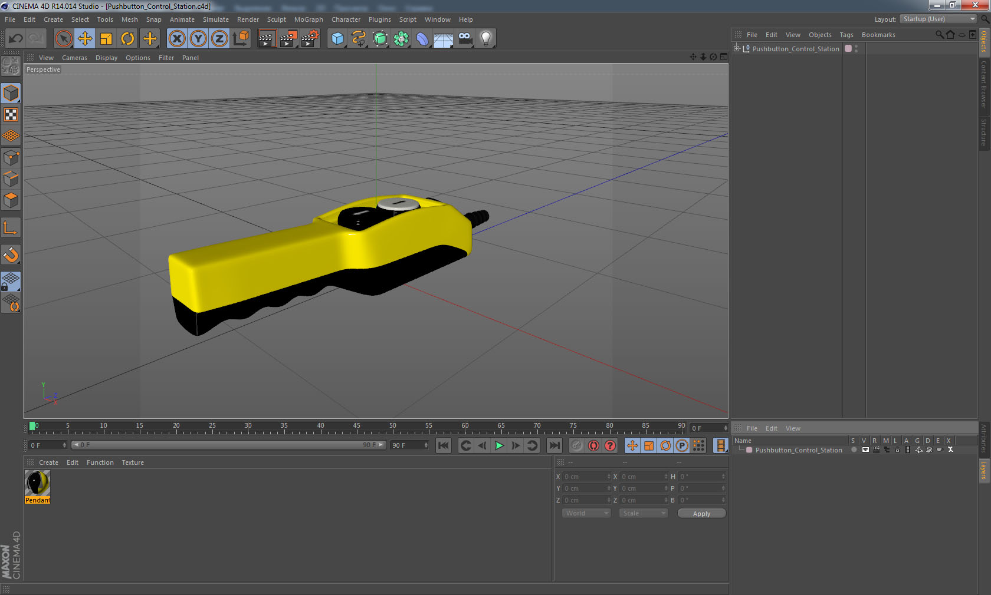
Task: Switch to Edges mode
Action: 11,178
